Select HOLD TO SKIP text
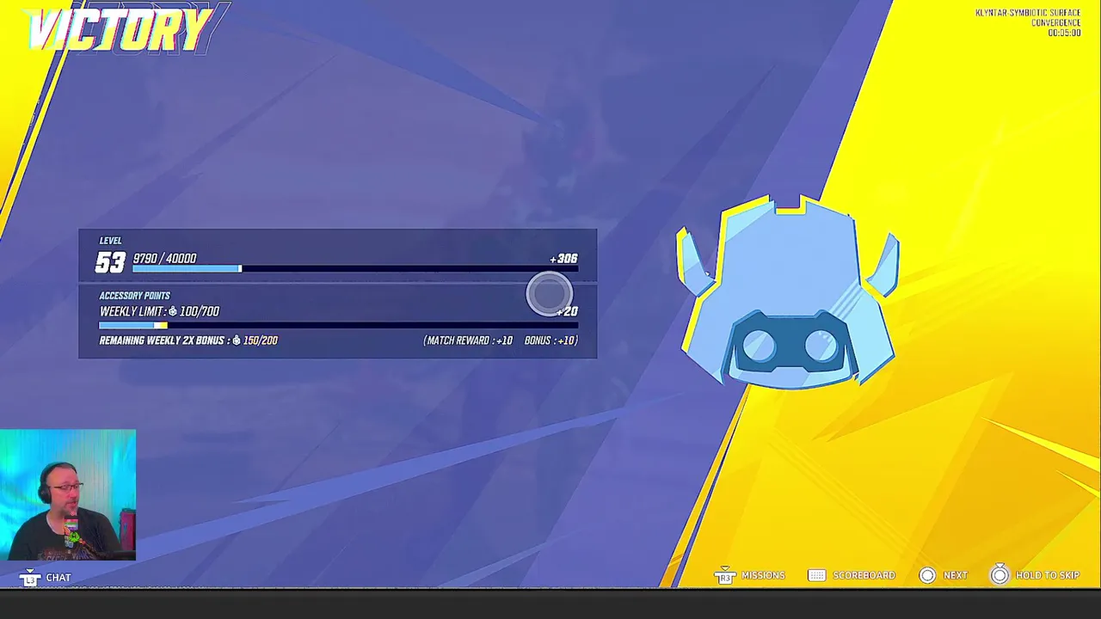1101x619 pixels. (1047, 575)
